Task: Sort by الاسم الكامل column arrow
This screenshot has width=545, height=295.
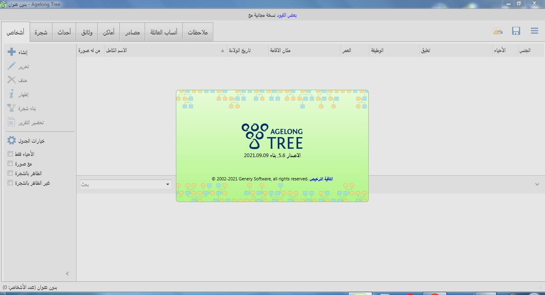Action: tap(223, 51)
